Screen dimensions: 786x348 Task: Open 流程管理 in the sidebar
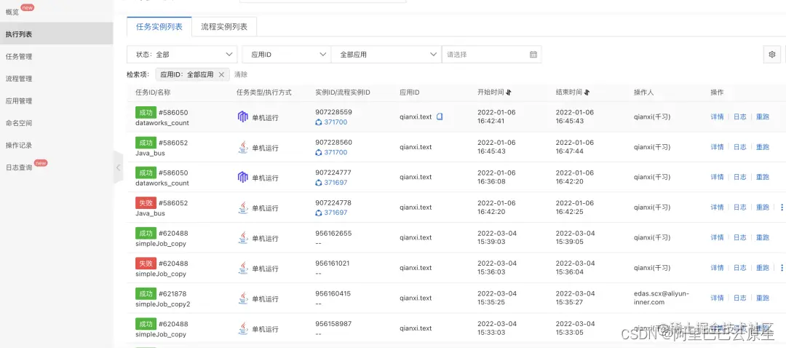click(18, 79)
